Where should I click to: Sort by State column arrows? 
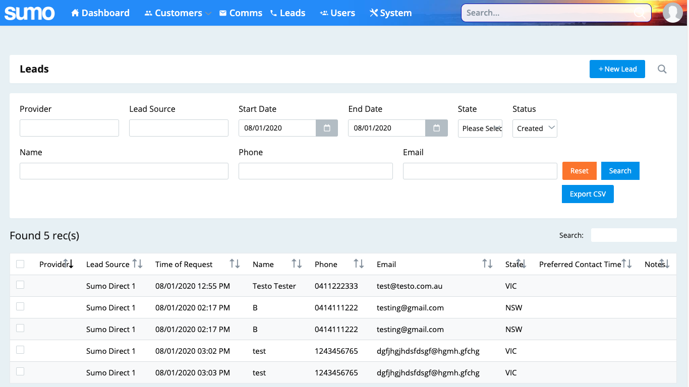point(522,264)
